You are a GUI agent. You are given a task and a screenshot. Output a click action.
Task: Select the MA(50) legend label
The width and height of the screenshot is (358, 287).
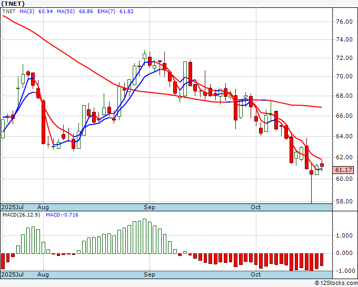pos(66,12)
